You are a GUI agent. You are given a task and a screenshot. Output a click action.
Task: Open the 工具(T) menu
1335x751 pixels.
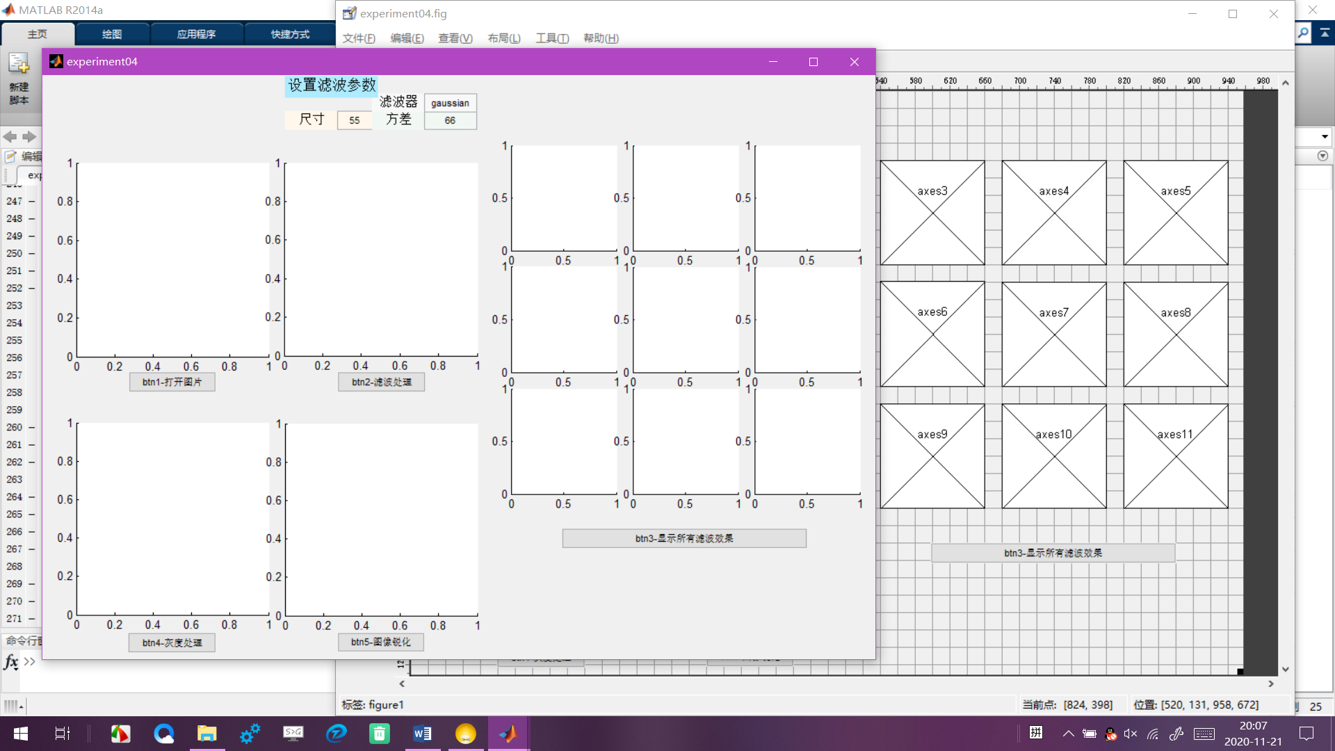tap(552, 38)
